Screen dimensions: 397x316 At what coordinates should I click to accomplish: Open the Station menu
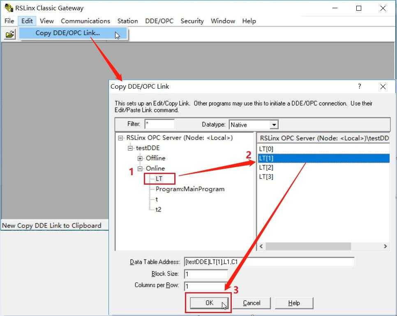click(x=127, y=21)
